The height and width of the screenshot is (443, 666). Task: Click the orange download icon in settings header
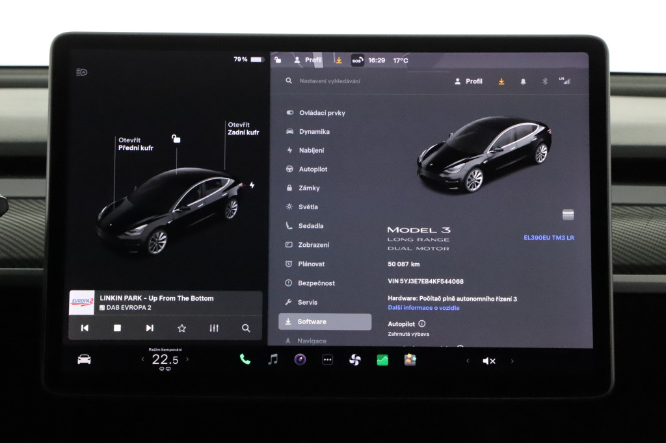(501, 81)
